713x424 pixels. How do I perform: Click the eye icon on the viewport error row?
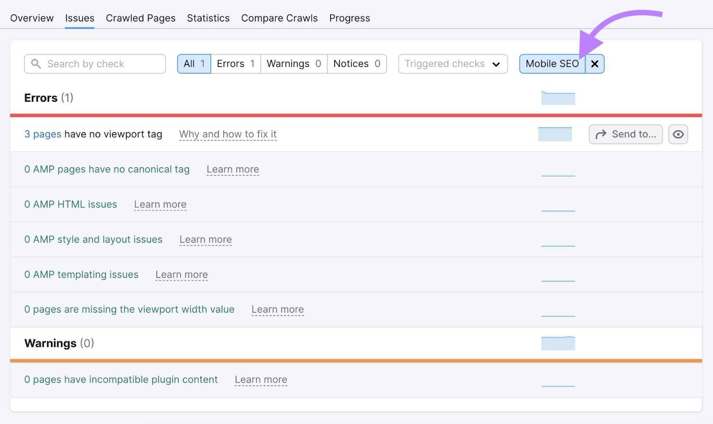(x=678, y=134)
